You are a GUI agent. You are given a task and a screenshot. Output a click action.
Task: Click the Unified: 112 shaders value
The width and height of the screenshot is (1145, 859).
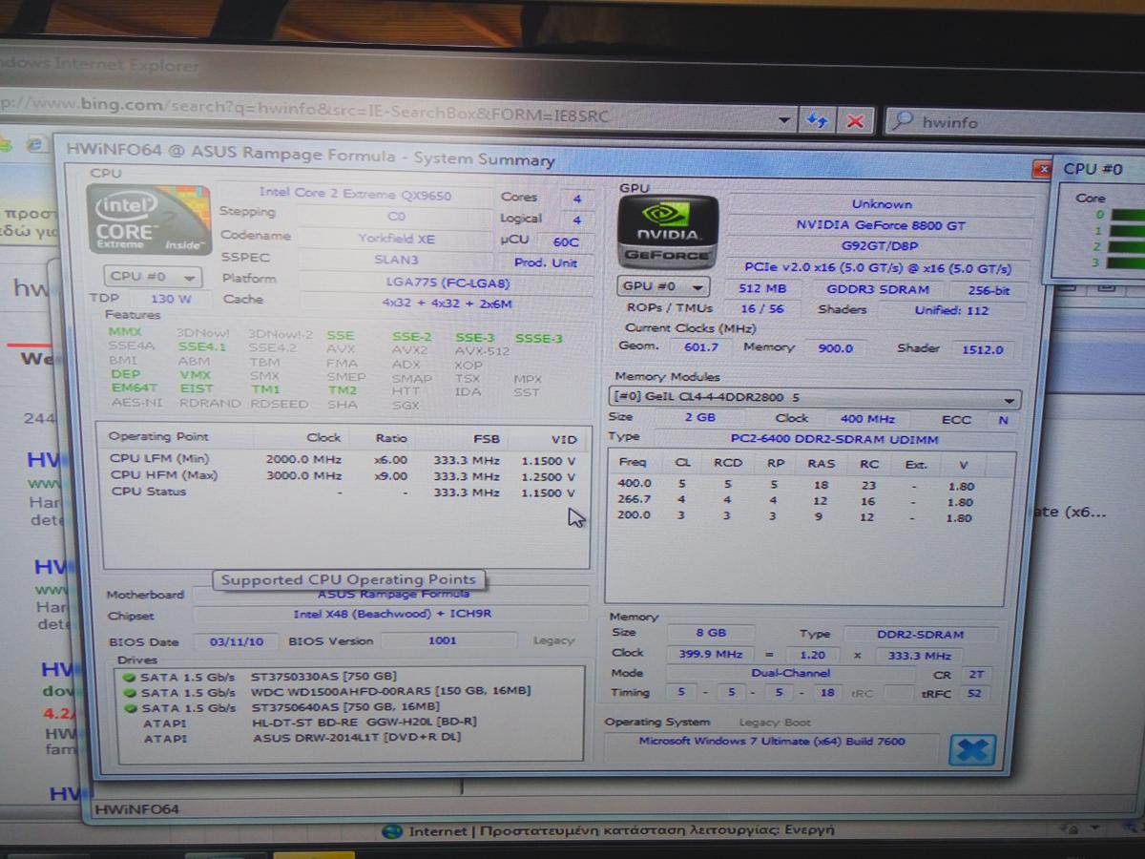pos(950,310)
